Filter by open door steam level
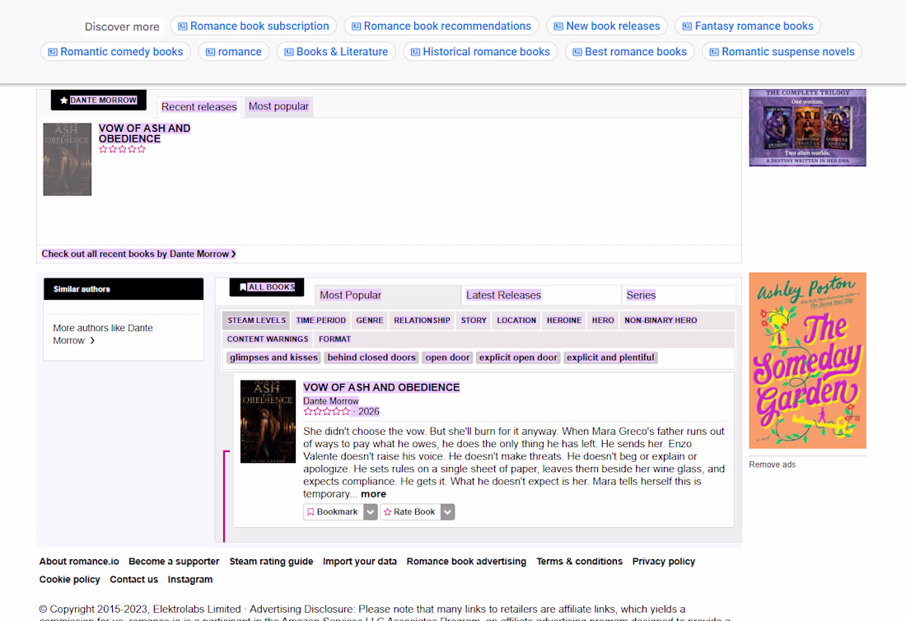The image size is (906, 621). 447,357
